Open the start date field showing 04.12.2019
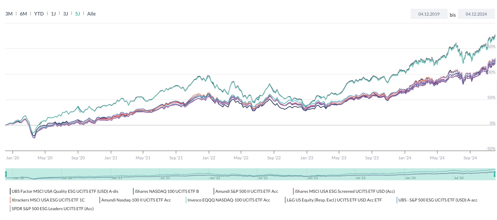Viewport: 497px width, 220px height. [429, 14]
